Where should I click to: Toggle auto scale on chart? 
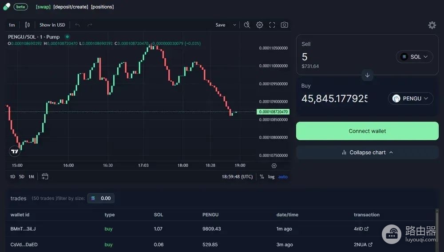point(283,177)
